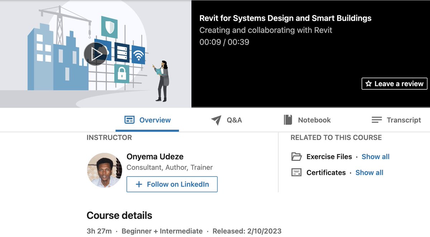Play the course video
Viewport: 430px width, 237px height.
[96, 54]
